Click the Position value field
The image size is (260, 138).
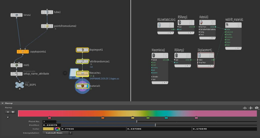(x=52, y=125)
